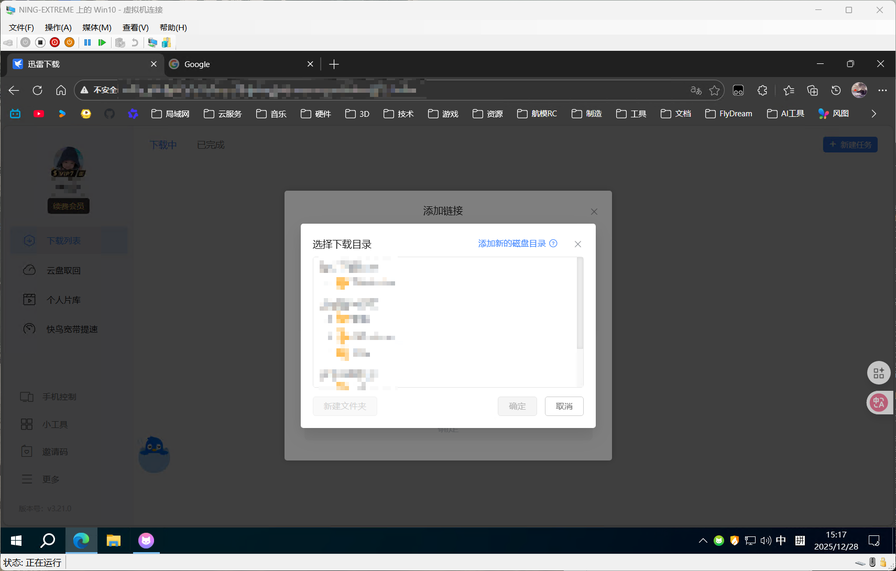
Task: Expand the 3D bookmarks folder
Action: click(x=357, y=114)
